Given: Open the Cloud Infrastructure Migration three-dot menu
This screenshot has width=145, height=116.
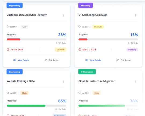Looking at the screenshot, I should tap(135, 82).
